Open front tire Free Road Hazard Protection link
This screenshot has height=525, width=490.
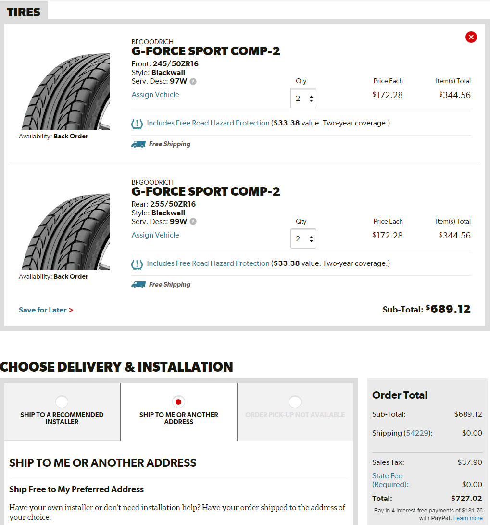(x=208, y=123)
